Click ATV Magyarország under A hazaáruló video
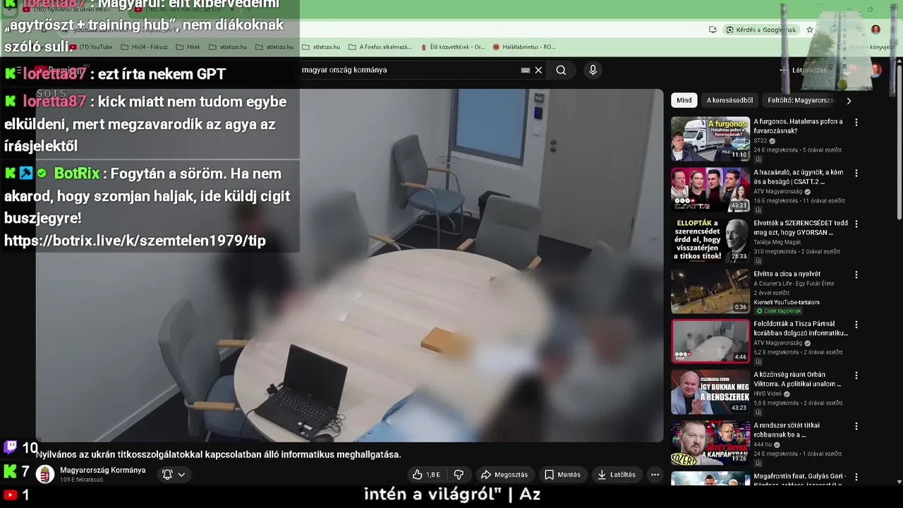Viewport: 903px width, 508px height. (779, 191)
